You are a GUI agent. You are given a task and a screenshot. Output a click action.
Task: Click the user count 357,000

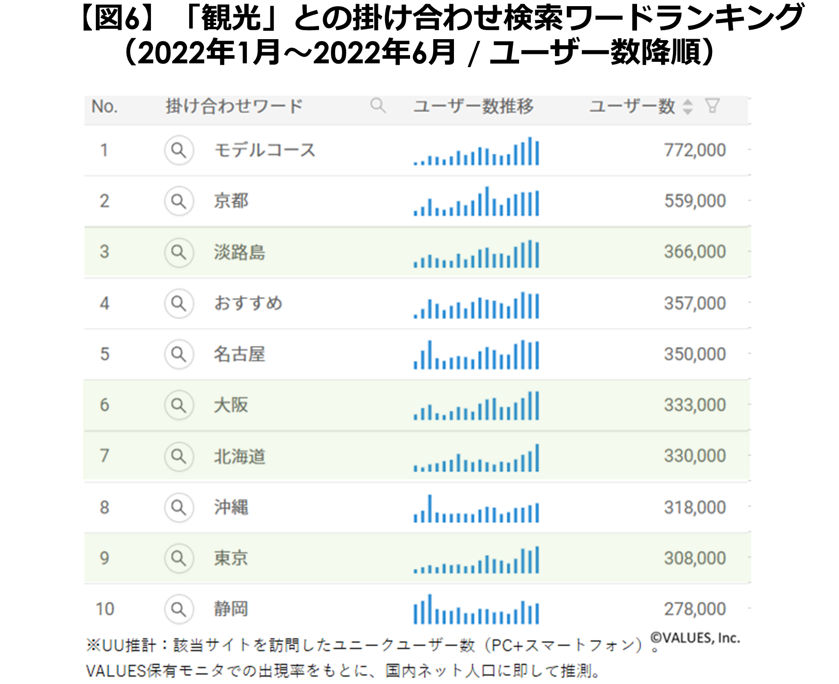pyautogui.click(x=695, y=303)
